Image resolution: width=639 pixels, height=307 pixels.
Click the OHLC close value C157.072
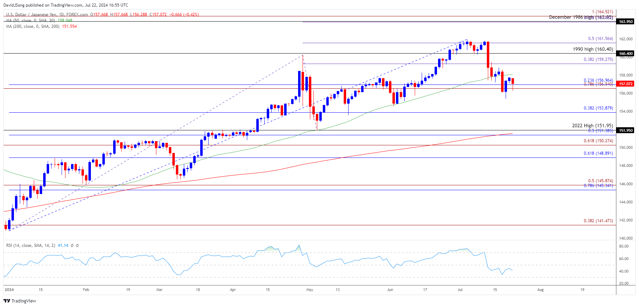158,15
